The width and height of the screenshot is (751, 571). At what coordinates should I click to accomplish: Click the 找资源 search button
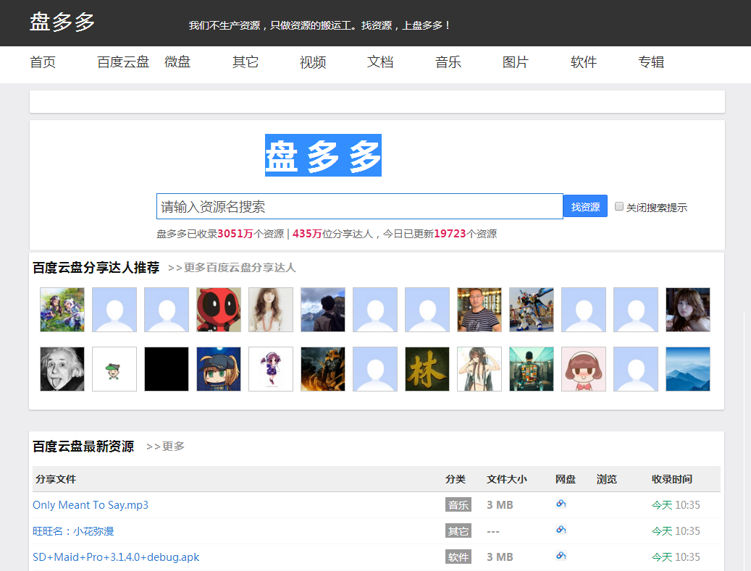(585, 206)
